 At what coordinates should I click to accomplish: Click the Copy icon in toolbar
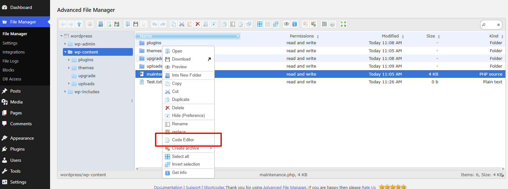point(174,24)
